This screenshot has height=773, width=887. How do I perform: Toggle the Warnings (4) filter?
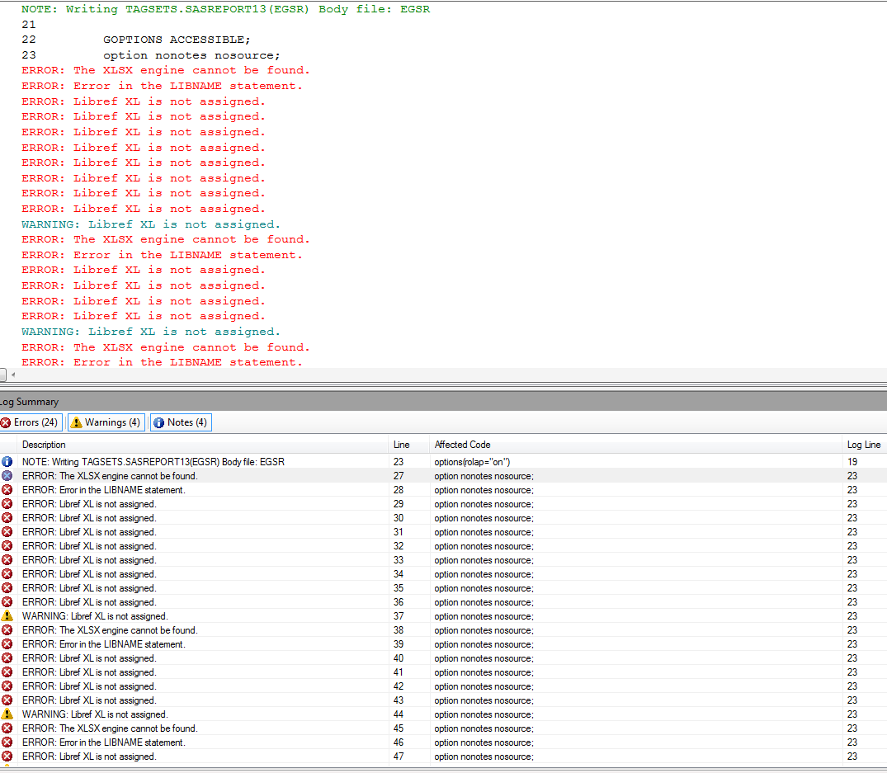(x=106, y=422)
